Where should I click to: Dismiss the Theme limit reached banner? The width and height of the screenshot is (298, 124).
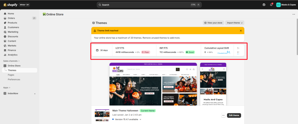pyautogui.click(x=241, y=30)
